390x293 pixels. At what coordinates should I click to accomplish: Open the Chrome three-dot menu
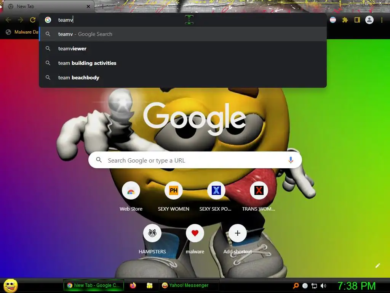(x=382, y=20)
